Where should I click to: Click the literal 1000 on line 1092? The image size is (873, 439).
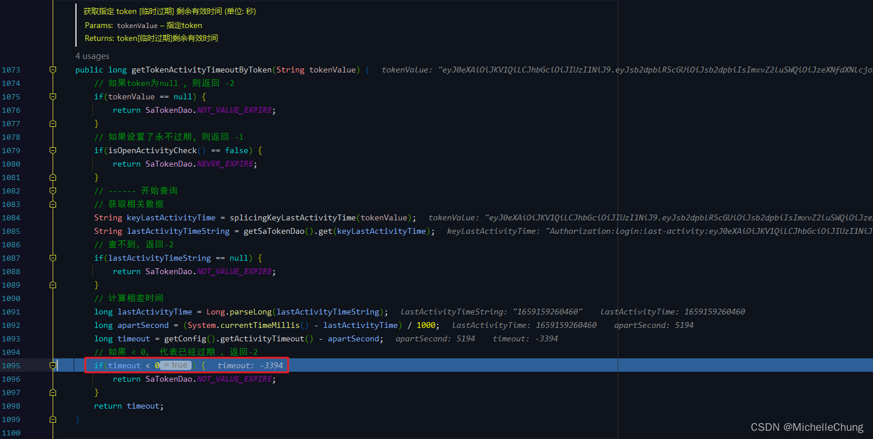[426, 325]
